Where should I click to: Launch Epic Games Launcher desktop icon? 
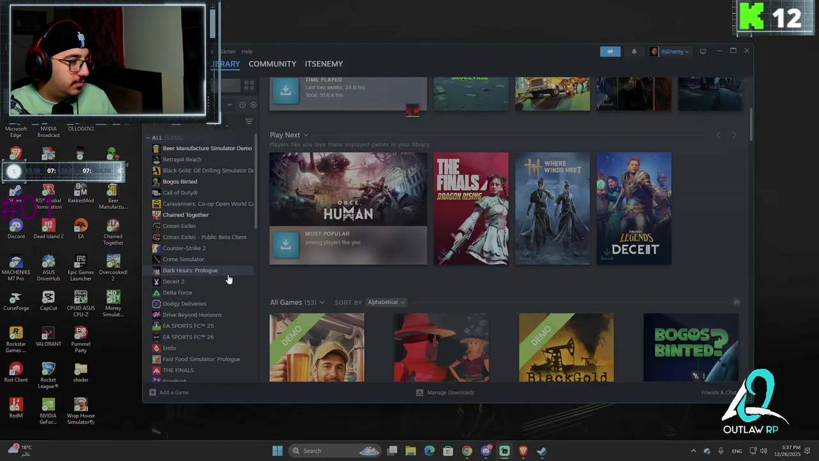tap(81, 268)
